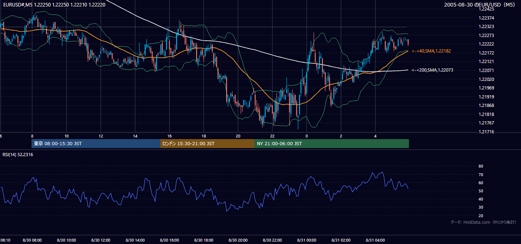Click the 8/31 00:00 bottom time label
The width and height of the screenshot is (521, 244).
click(x=307, y=240)
